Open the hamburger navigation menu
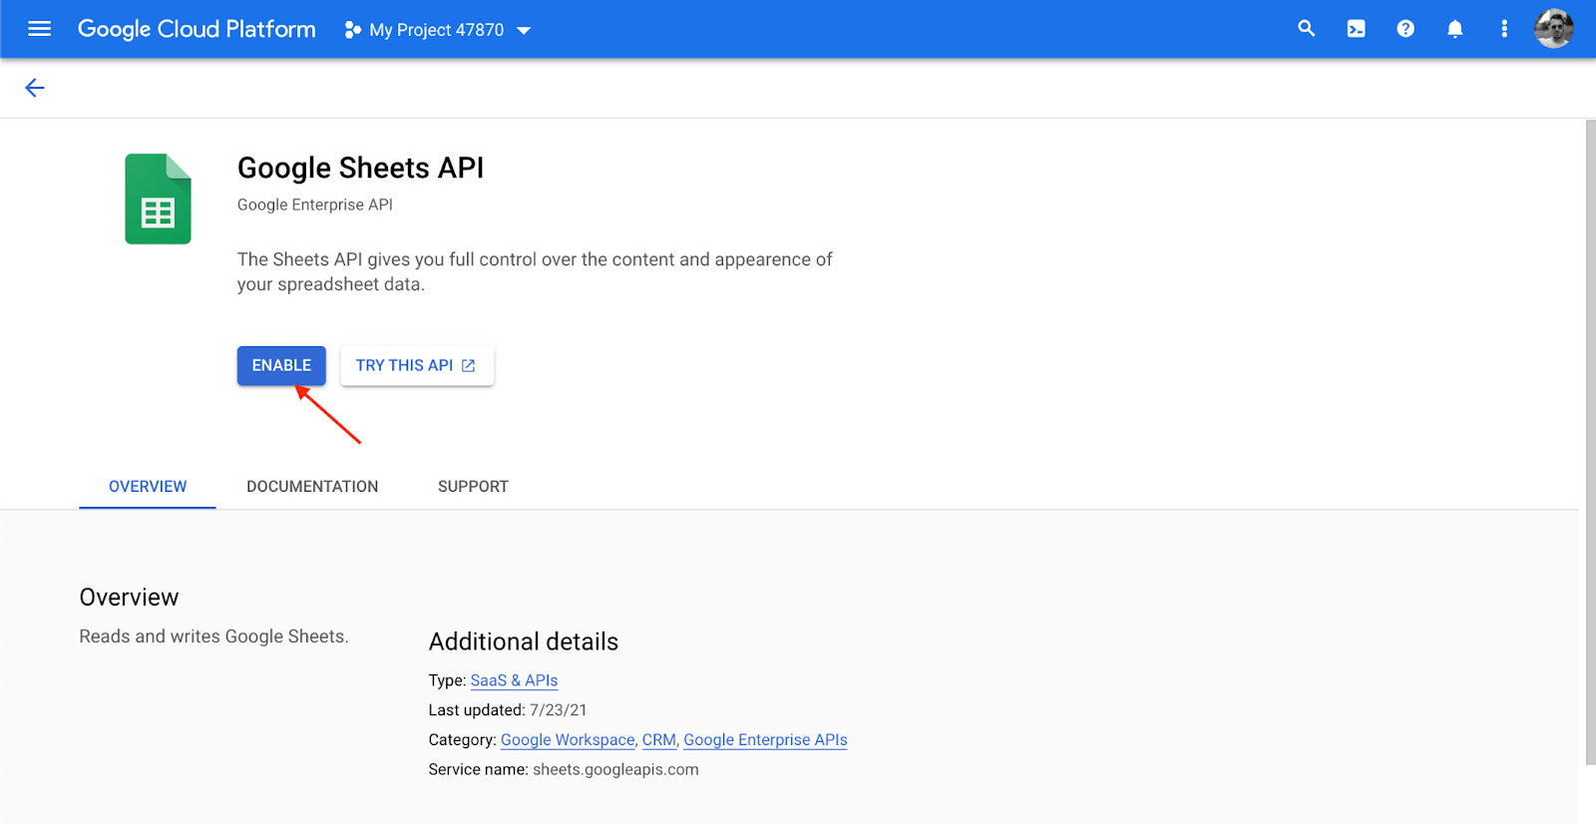Image resolution: width=1596 pixels, height=824 pixels. point(39,29)
